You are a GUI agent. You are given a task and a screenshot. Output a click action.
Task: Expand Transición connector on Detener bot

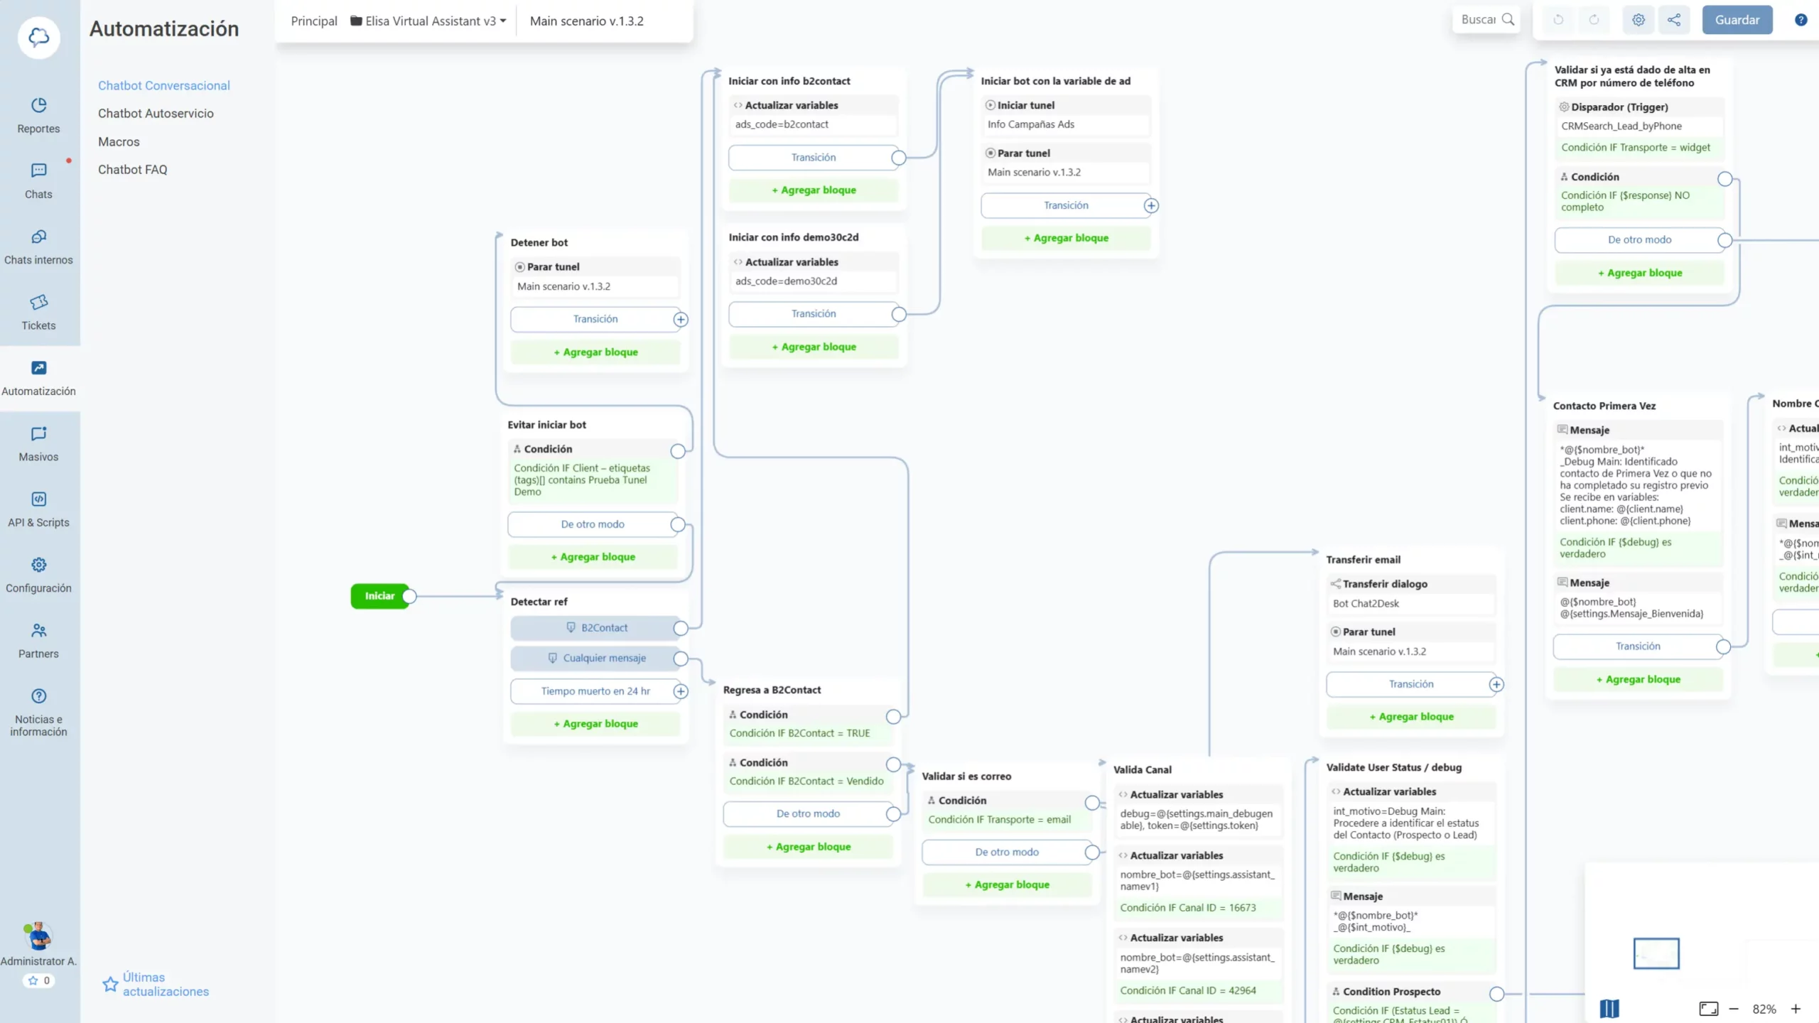pyautogui.click(x=681, y=319)
